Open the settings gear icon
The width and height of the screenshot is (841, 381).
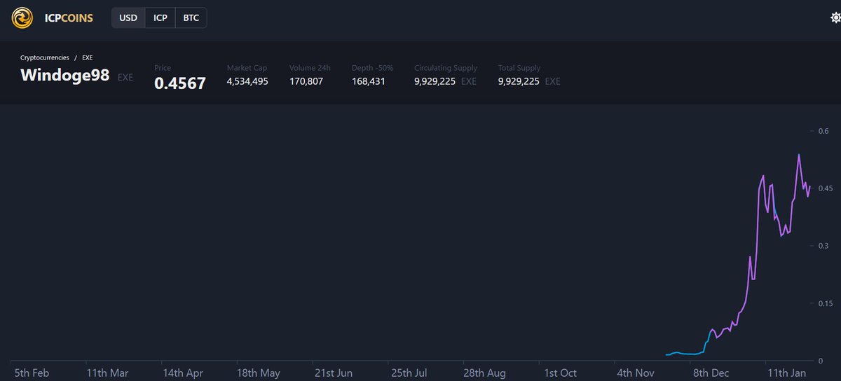tap(835, 18)
